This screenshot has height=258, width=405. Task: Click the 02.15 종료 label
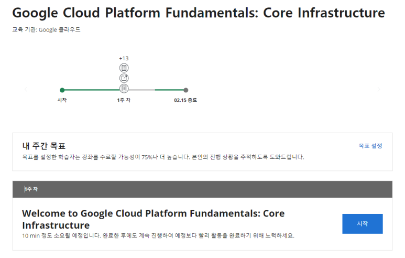(185, 100)
